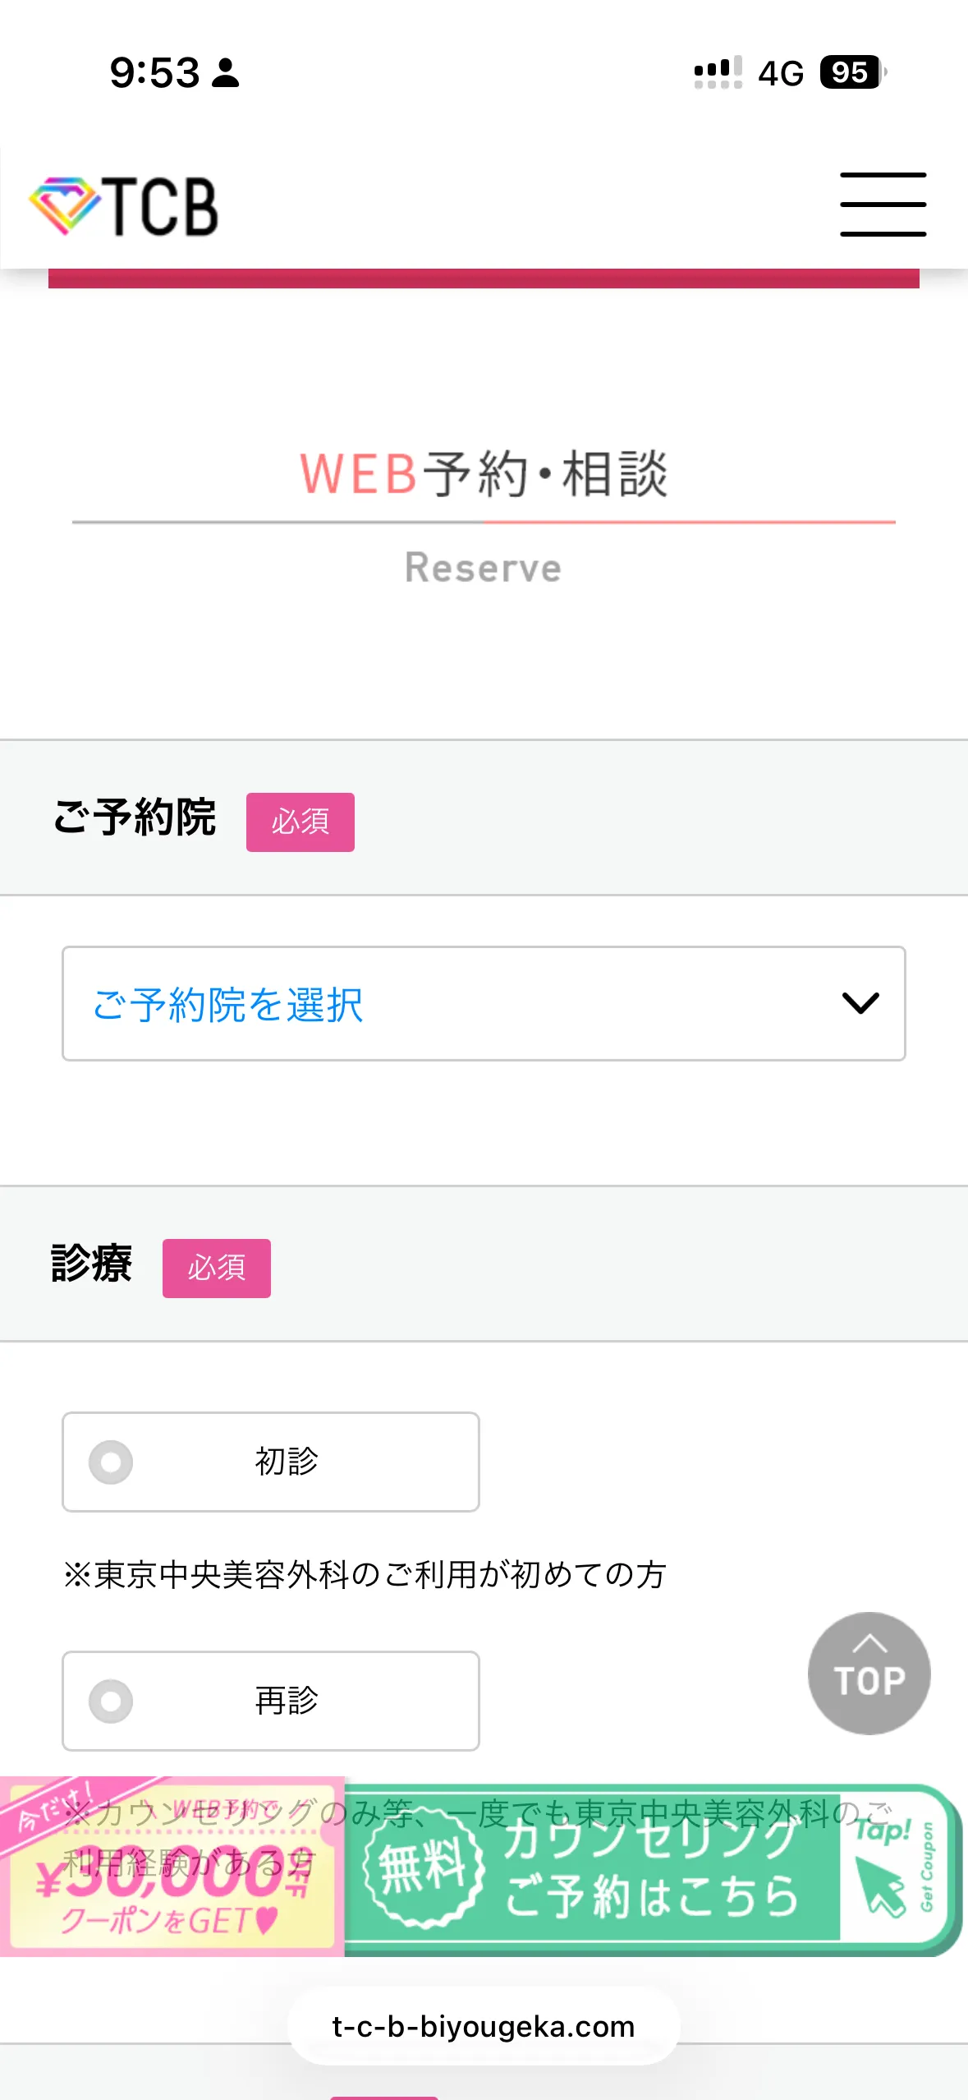Click the dropdown chevron arrow for clinic
The image size is (968, 2100).
(x=860, y=1003)
